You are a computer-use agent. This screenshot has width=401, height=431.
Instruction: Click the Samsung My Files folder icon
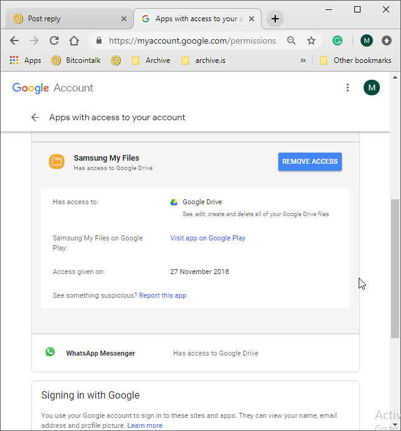57,162
